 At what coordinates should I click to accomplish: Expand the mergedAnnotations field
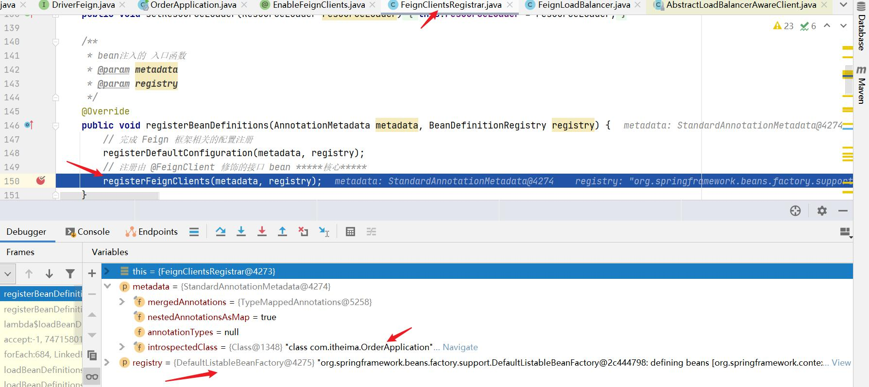[x=122, y=302]
